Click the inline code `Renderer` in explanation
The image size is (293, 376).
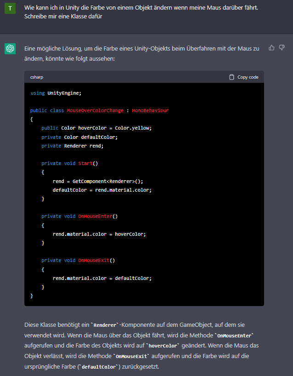[x=105, y=325]
